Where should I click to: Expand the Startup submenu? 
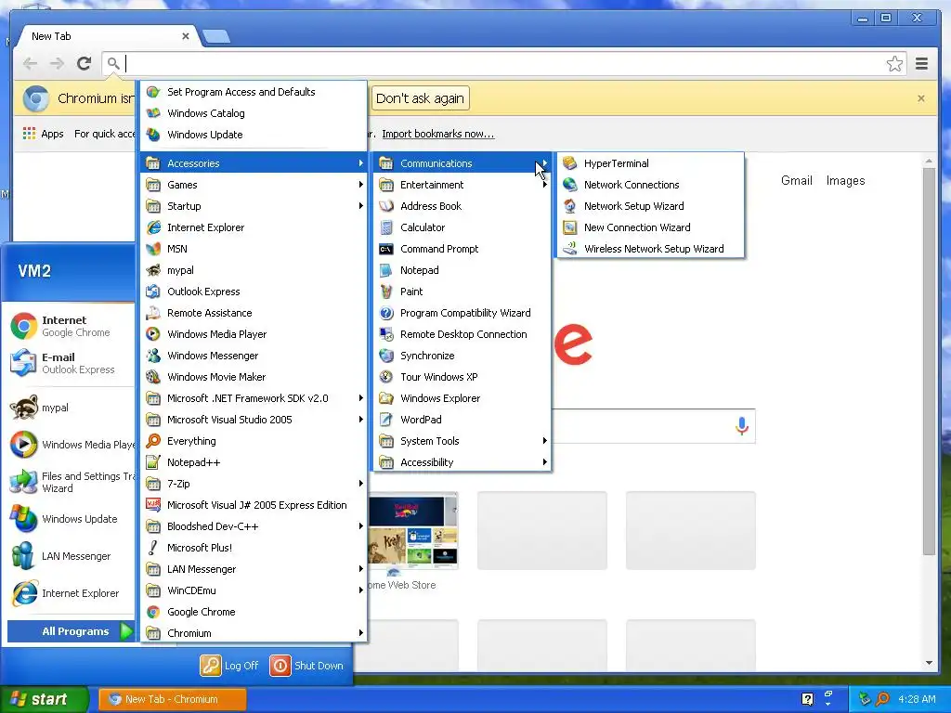click(254, 206)
